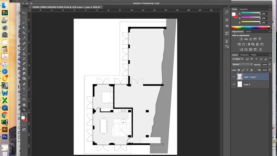Select the Lasso tool

click(x=24, y=23)
